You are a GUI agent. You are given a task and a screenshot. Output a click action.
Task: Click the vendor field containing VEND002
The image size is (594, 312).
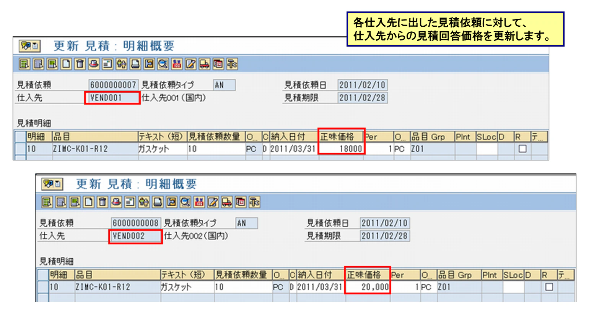tap(136, 236)
